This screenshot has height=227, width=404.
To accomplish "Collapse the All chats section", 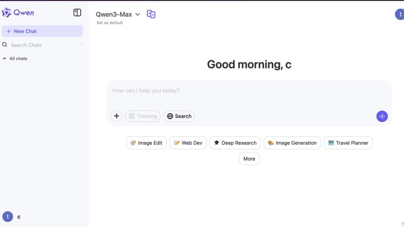I will (15, 58).
